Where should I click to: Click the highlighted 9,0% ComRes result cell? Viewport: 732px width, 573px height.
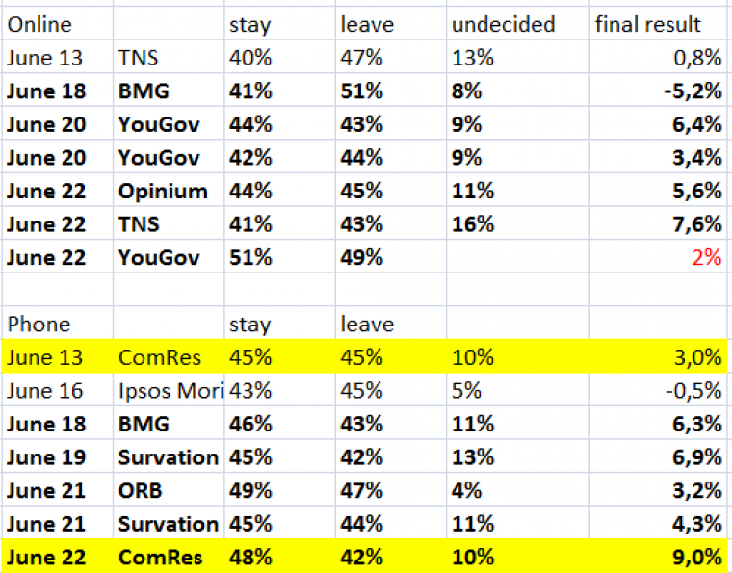pyautogui.click(x=659, y=557)
